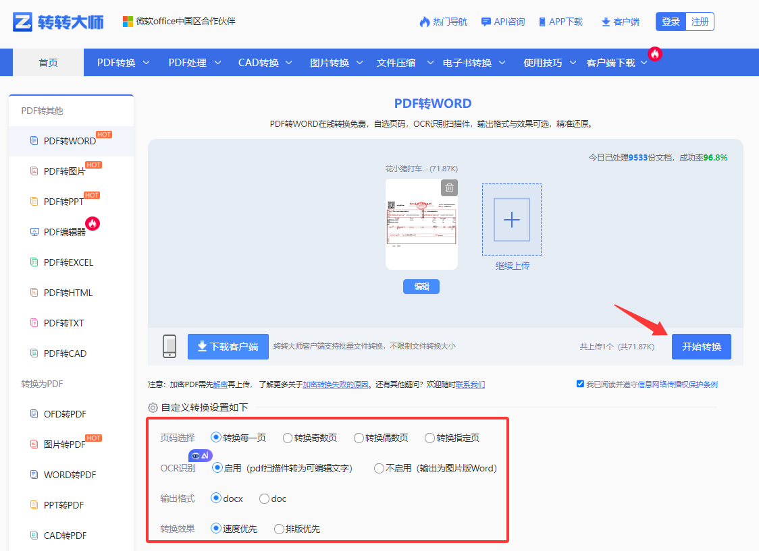Click the 登录 button
759x551 pixels.
pyautogui.click(x=671, y=22)
